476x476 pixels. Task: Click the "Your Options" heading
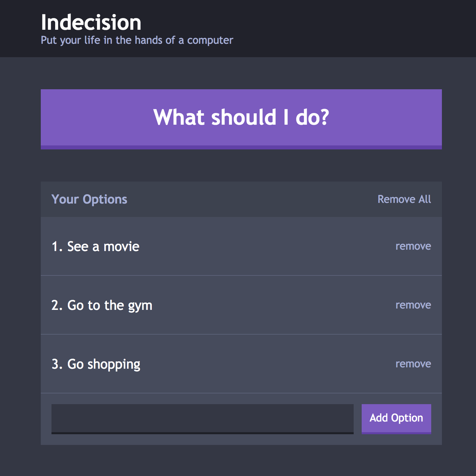[x=89, y=199]
